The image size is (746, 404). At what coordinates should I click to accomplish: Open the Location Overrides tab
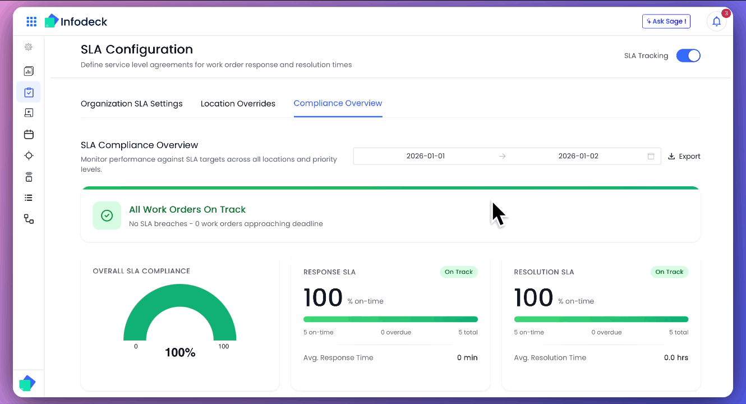238,103
